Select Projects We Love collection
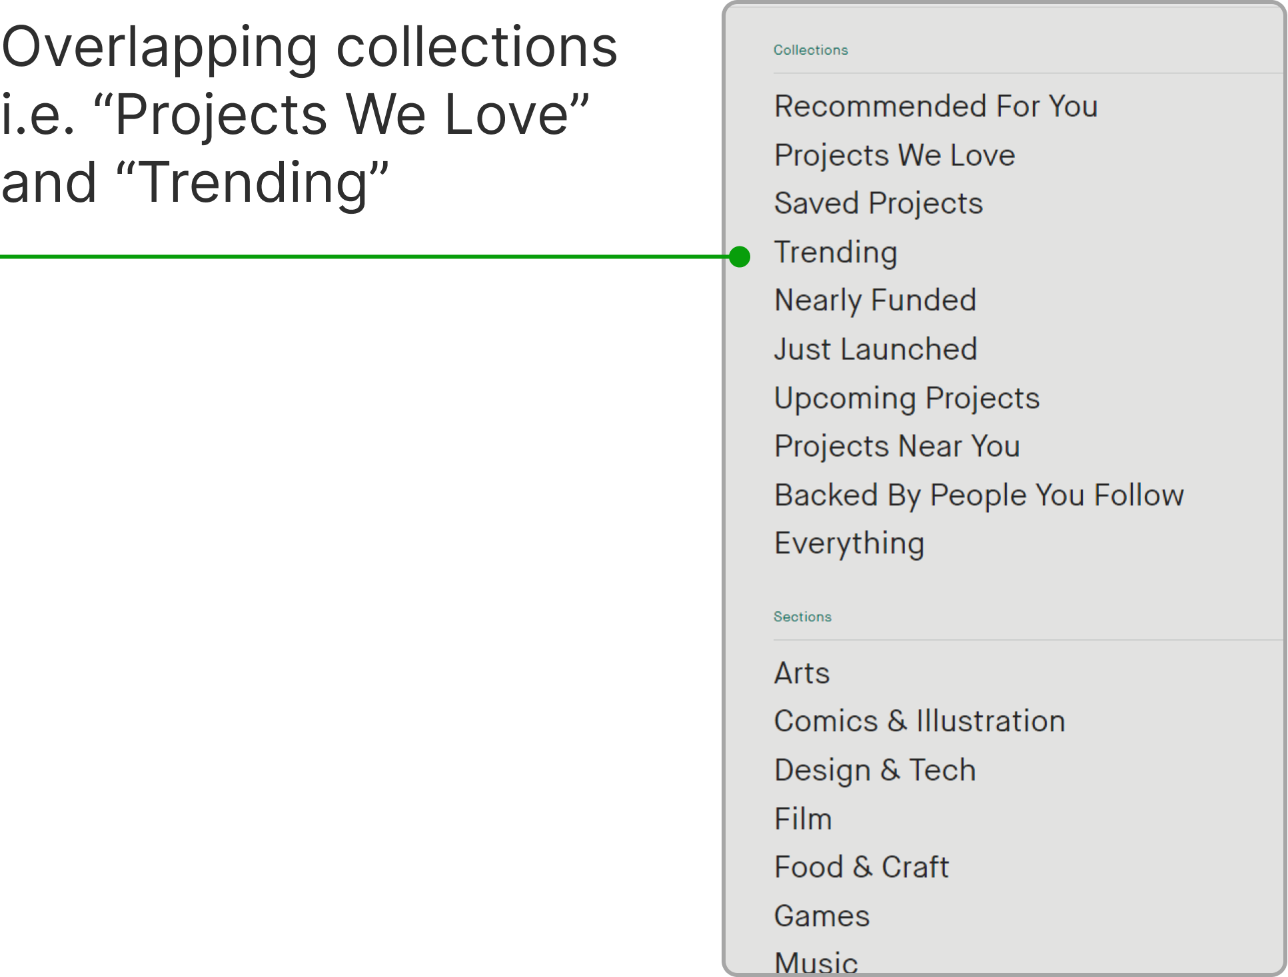Screen dimensions: 1288x977 tap(894, 155)
